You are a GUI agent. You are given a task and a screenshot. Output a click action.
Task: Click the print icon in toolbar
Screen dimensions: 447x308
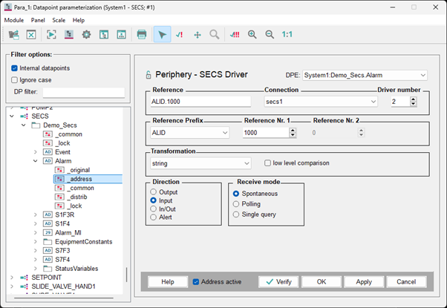(x=141, y=35)
